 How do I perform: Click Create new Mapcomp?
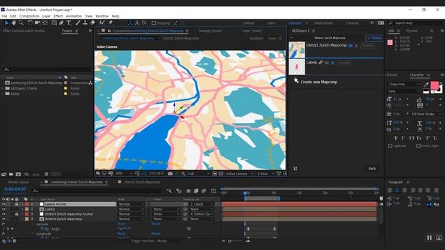[x=318, y=82]
